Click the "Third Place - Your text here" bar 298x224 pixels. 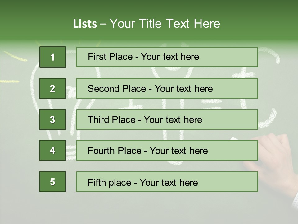[x=167, y=119]
